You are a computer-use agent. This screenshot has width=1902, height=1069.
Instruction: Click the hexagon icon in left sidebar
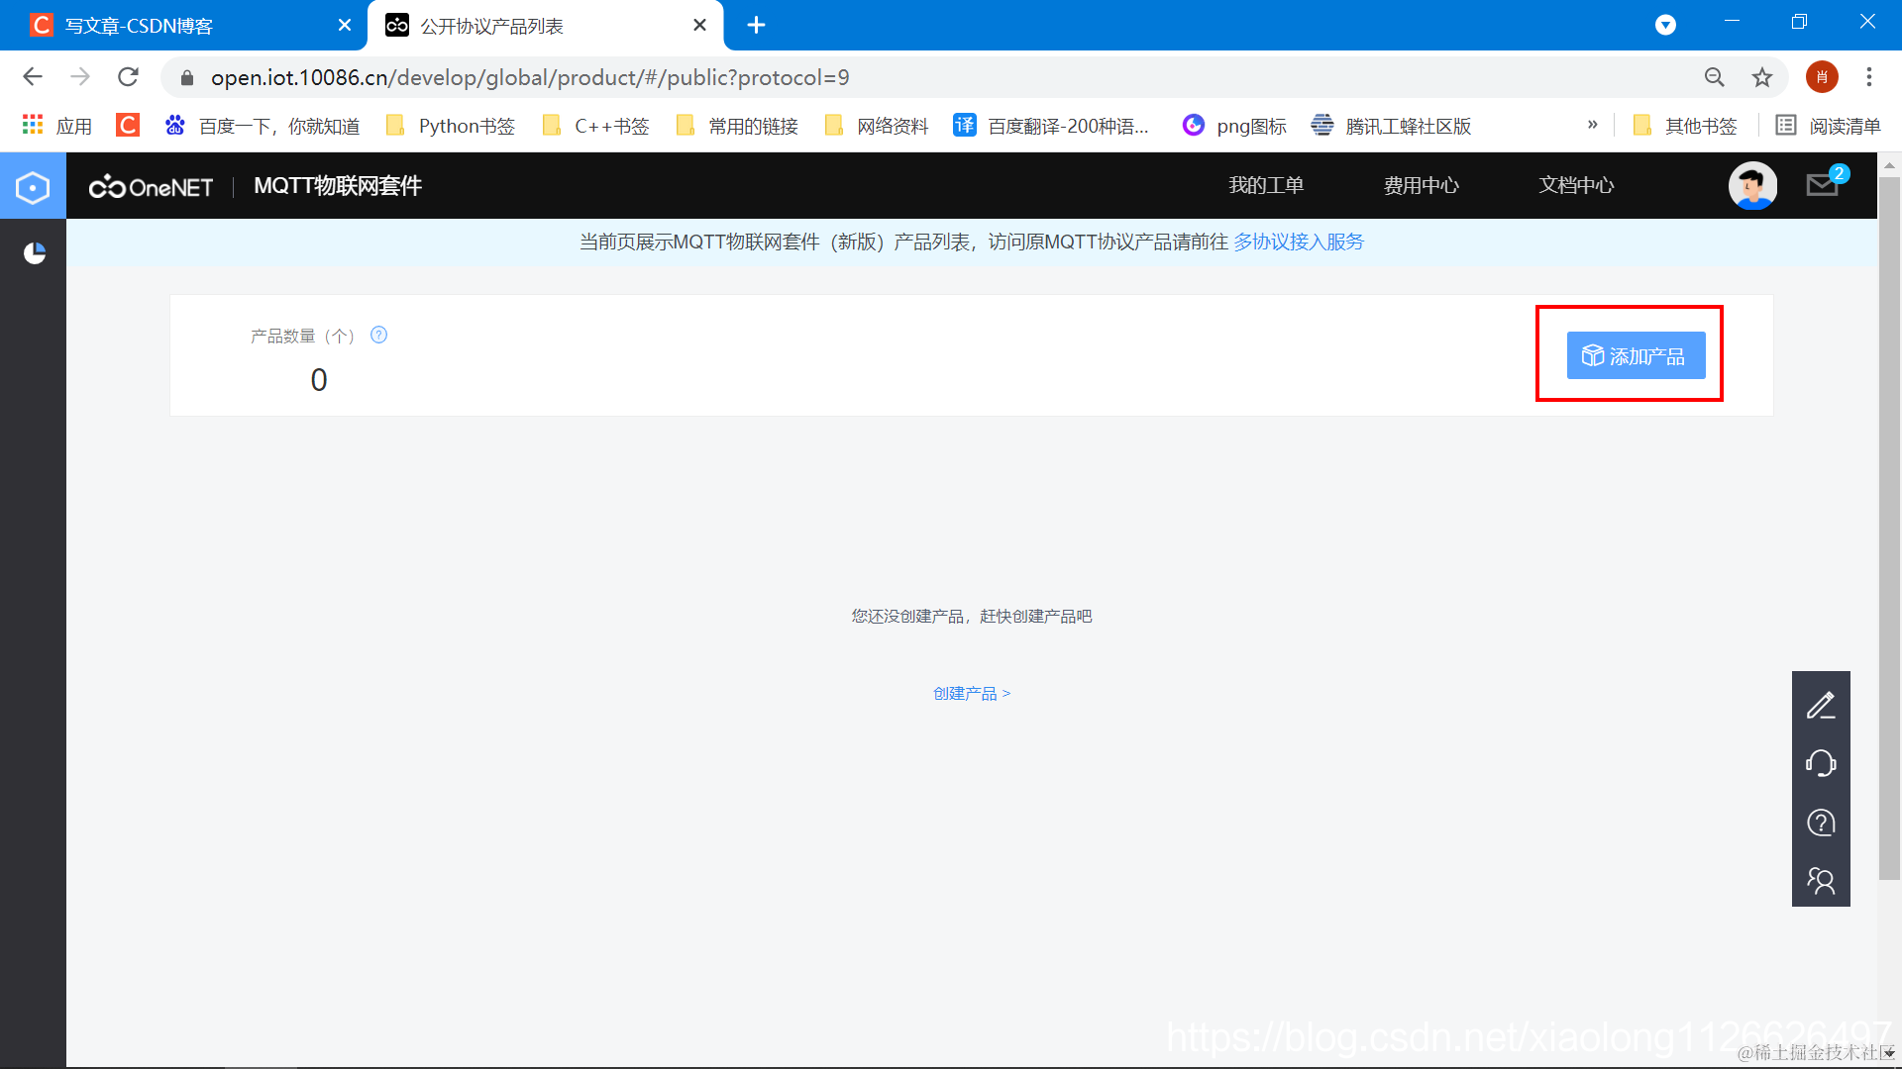33,187
